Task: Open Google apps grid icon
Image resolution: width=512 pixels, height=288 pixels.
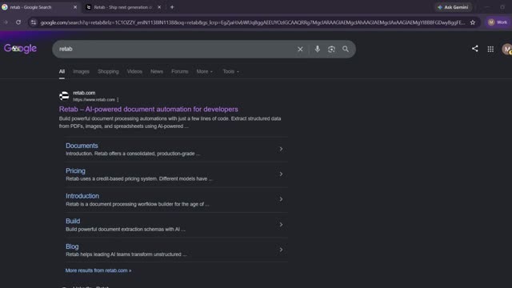Action: tap(490, 50)
